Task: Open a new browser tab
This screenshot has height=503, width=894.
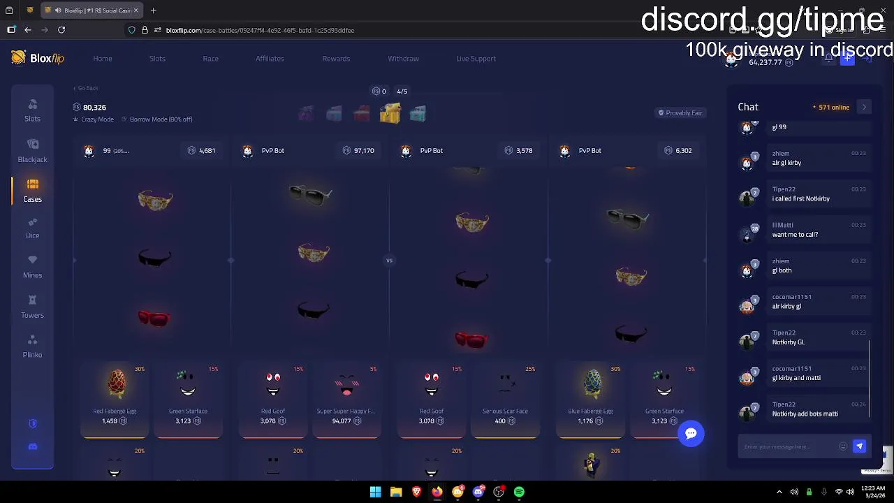Action: coord(153,10)
